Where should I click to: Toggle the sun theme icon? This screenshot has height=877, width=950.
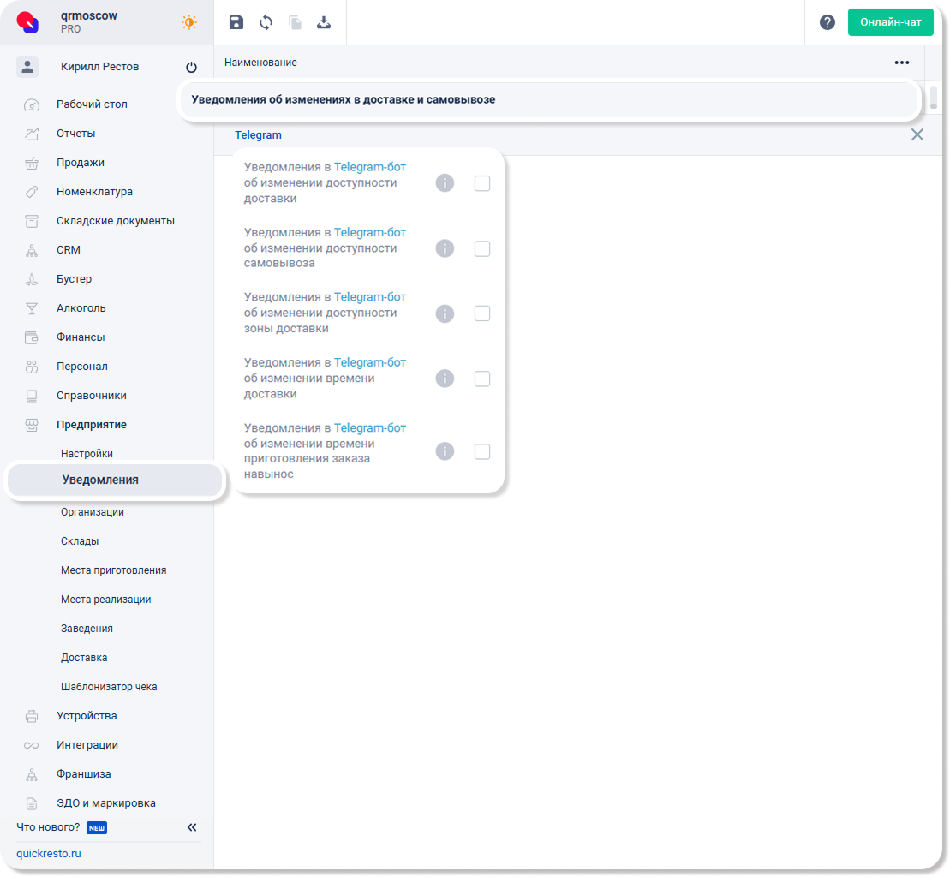pos(189,22)
